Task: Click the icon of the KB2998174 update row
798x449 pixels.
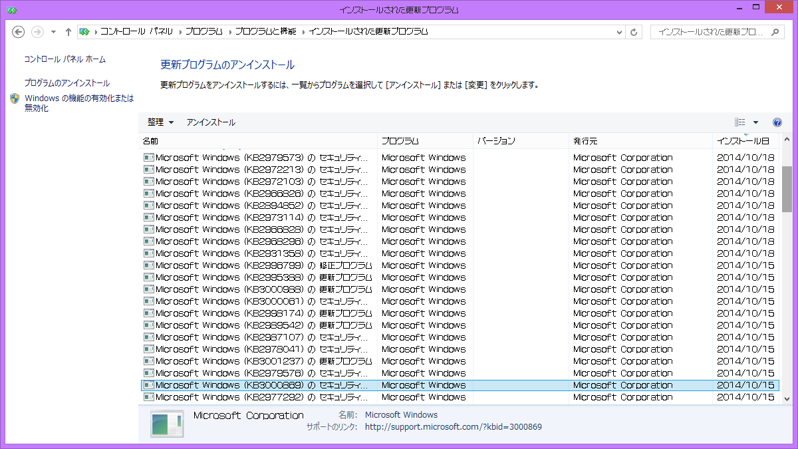Action: (x=149, y=313)
